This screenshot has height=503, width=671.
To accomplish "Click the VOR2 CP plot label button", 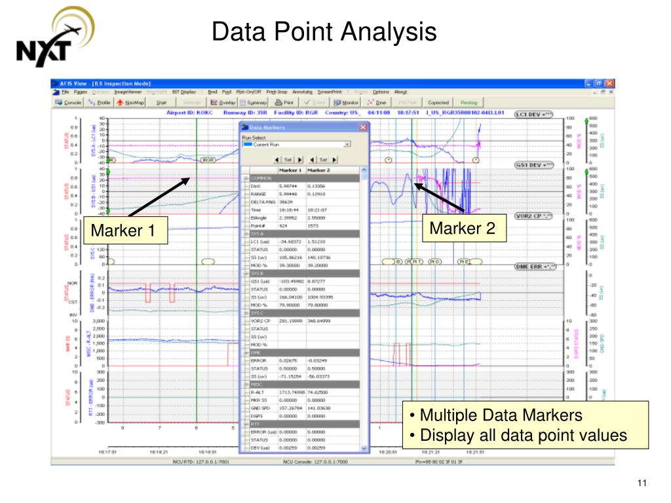I will [x=533, y=216].
